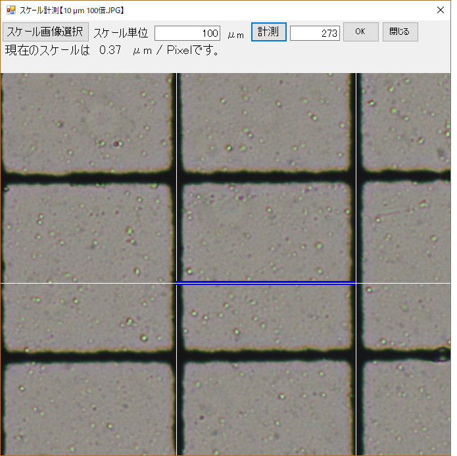Select the measured pixel field showing 273
The height and width of the screenshot is (456, 457).
(x=314, y=33)
